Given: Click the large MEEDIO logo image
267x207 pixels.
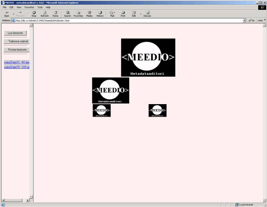Looking at the screenshot, I should click(148, 57).
